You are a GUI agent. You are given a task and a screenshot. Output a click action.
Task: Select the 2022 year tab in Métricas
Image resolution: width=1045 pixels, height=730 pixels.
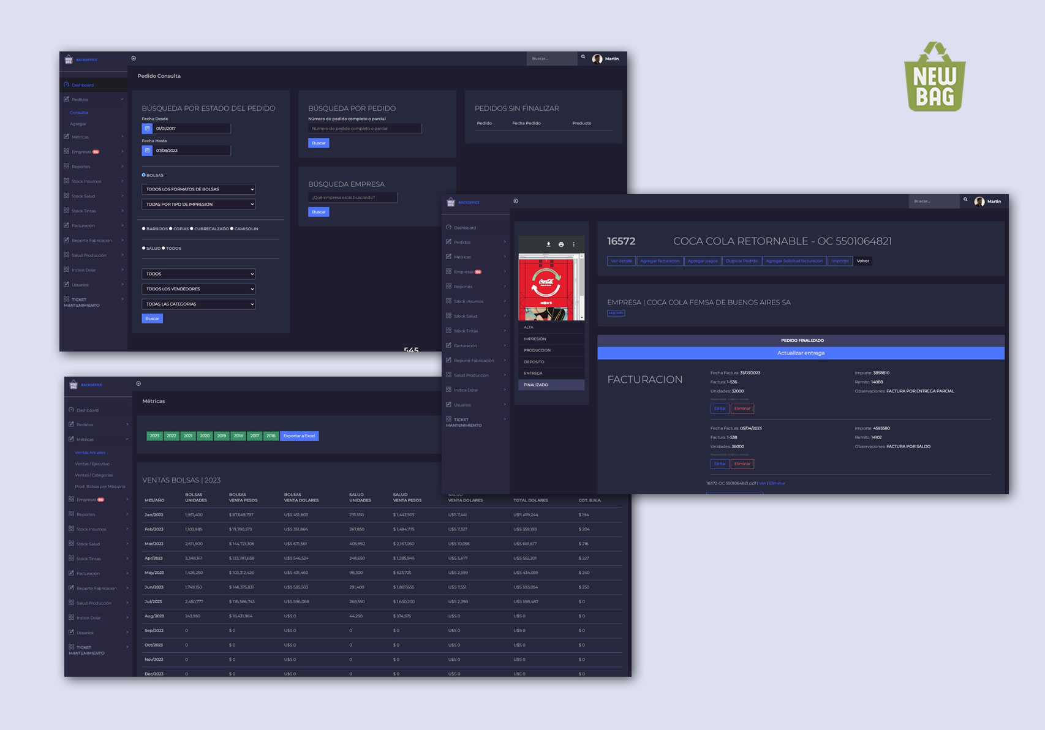click(172, 436)
